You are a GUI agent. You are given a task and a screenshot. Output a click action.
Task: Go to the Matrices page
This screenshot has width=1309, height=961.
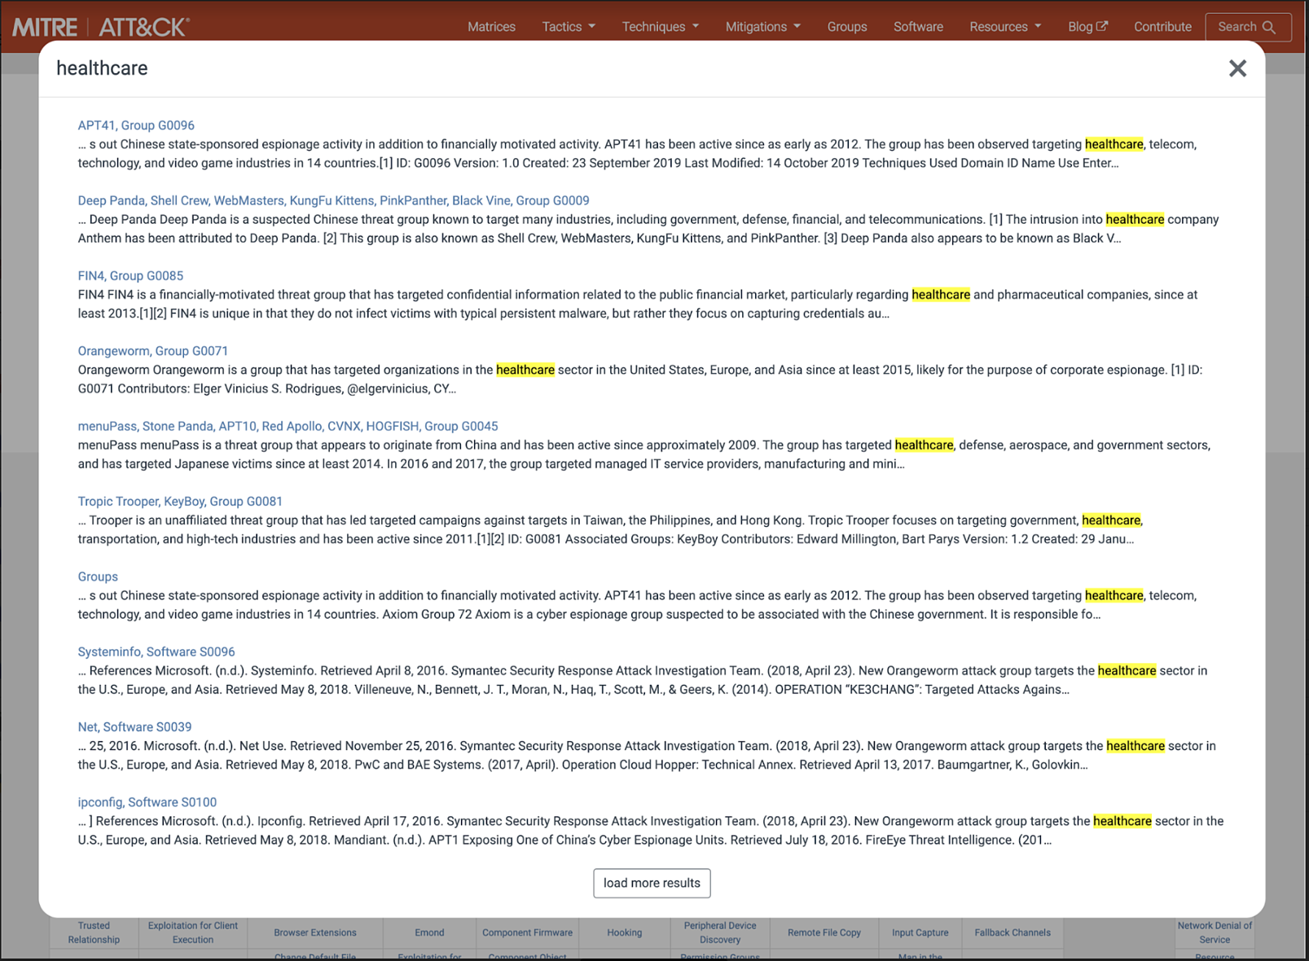[x=491, y=27]
